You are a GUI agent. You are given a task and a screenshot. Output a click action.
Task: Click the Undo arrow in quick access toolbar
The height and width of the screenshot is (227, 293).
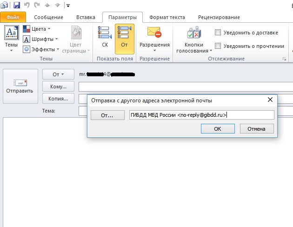27,5
